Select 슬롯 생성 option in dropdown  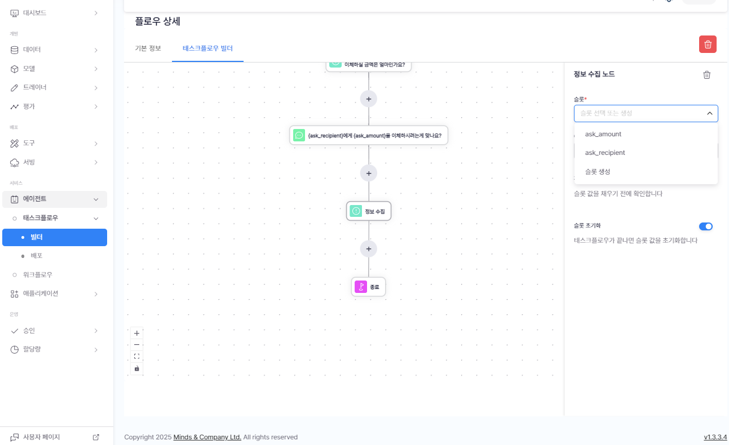tap(598, 171)
